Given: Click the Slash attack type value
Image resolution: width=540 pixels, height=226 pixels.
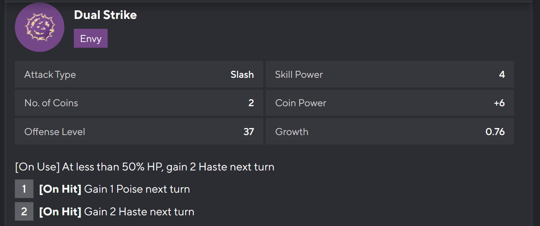Looking at the screenshot, I should click(x=242, y=75).
